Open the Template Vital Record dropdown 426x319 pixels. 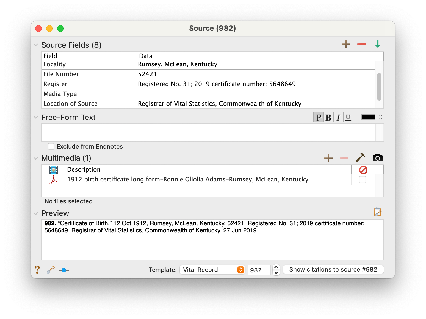pos(212,270)
